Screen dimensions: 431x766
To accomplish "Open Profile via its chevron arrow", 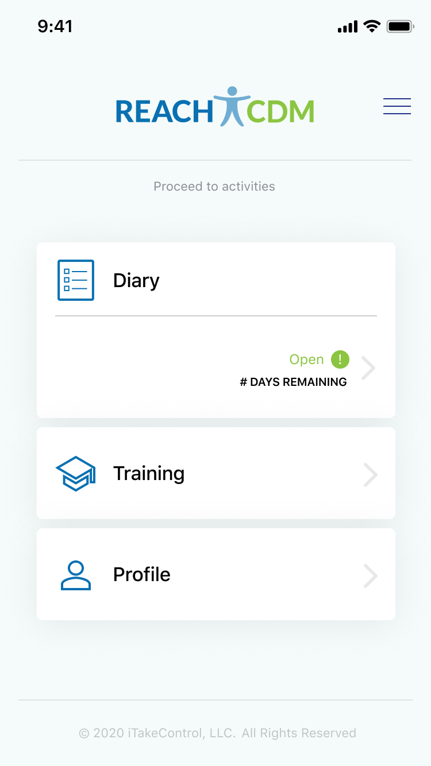I will click(371, 576).
